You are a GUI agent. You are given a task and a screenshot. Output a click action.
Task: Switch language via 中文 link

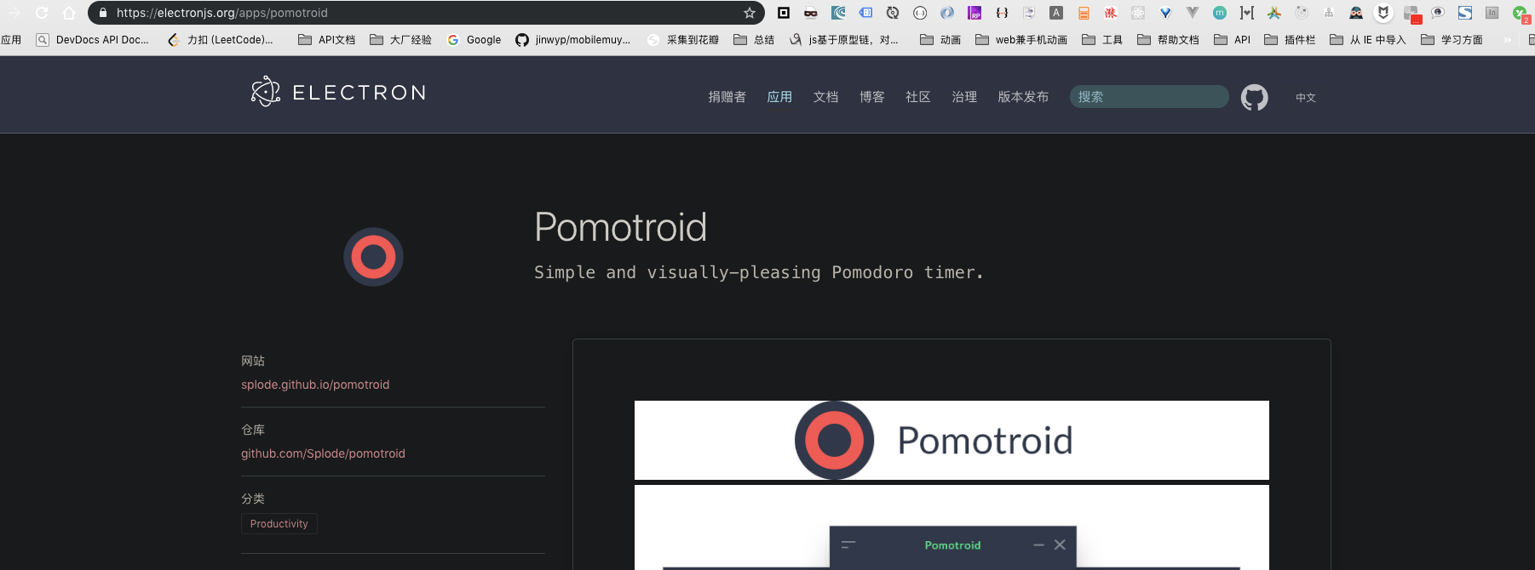click(1306, 98)
